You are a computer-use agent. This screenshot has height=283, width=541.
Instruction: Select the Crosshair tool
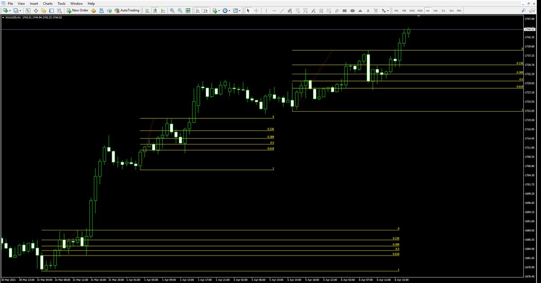[256, 10]
